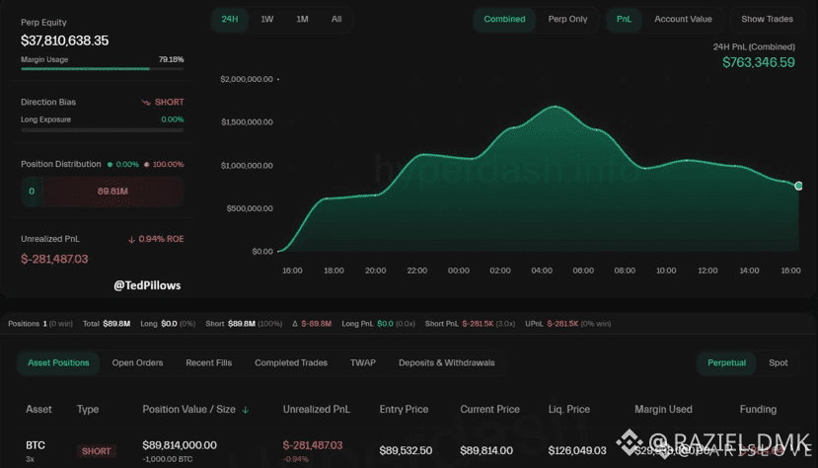The height and width of the screenshot is (468, 818).
Task: Click the sort arrow beside Position Value / Size
Action: [x=245, y=410]
